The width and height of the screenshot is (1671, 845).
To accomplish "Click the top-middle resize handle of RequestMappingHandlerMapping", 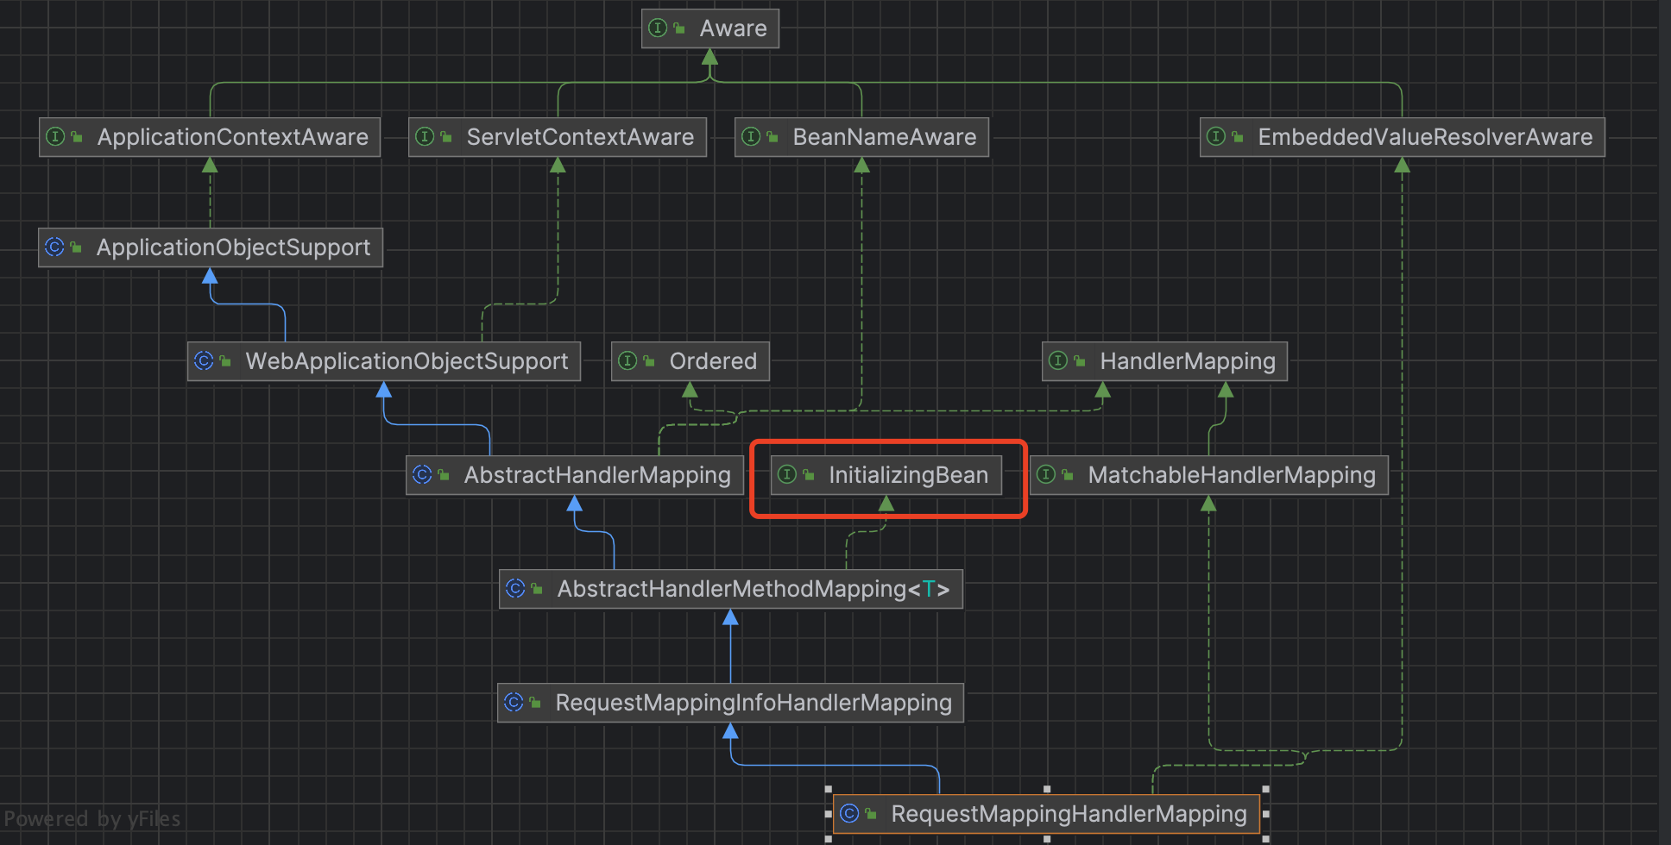I will coord(1047,789).
